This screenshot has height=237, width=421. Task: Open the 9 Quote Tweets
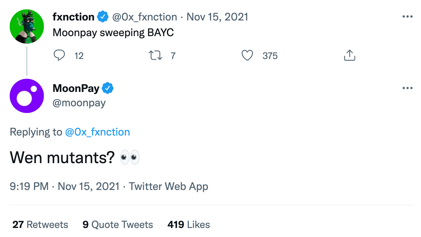point(118,225)
